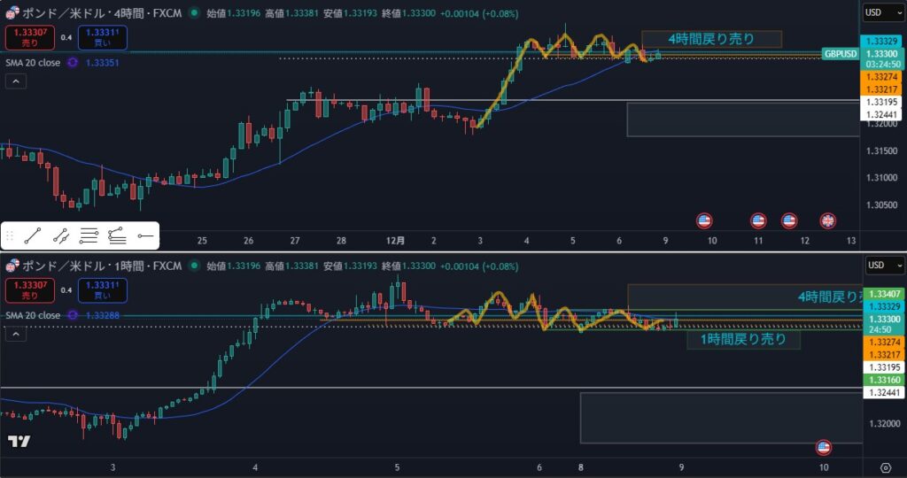
Task: Collapse the indicator legend on 4-hour chart
Action: [x=15, y=81]
